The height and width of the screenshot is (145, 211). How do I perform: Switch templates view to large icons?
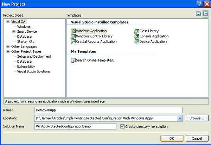point(198,14)
